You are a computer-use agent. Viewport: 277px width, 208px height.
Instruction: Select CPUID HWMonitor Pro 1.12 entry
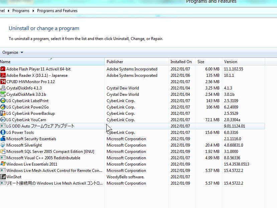pos(30,82)
